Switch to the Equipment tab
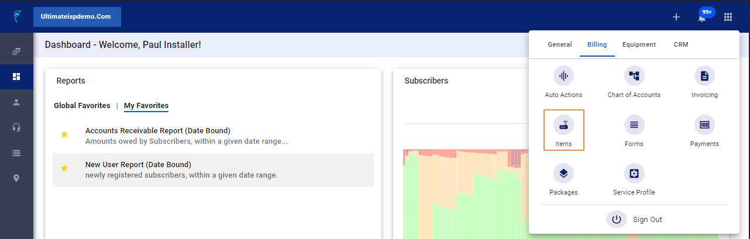The image size is (750, 239). (639, 44)
